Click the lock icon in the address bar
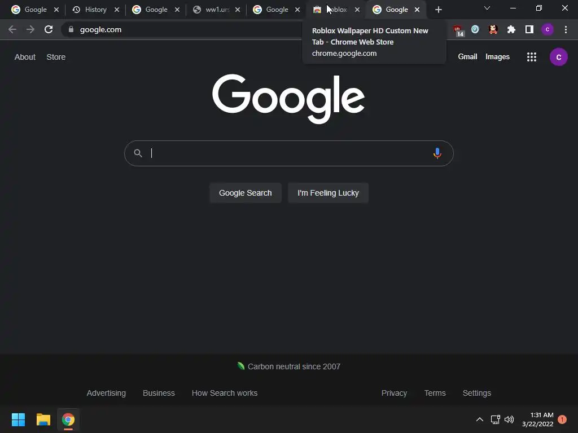The width and height of the screenshot is (578, 433). (71, 29)
